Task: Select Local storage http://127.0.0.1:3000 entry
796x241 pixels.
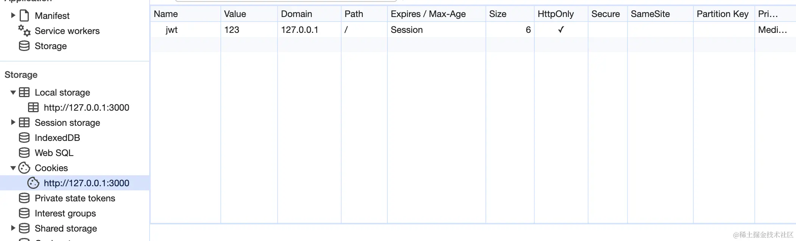Action: pyautogui.click(x=86, y=107)
